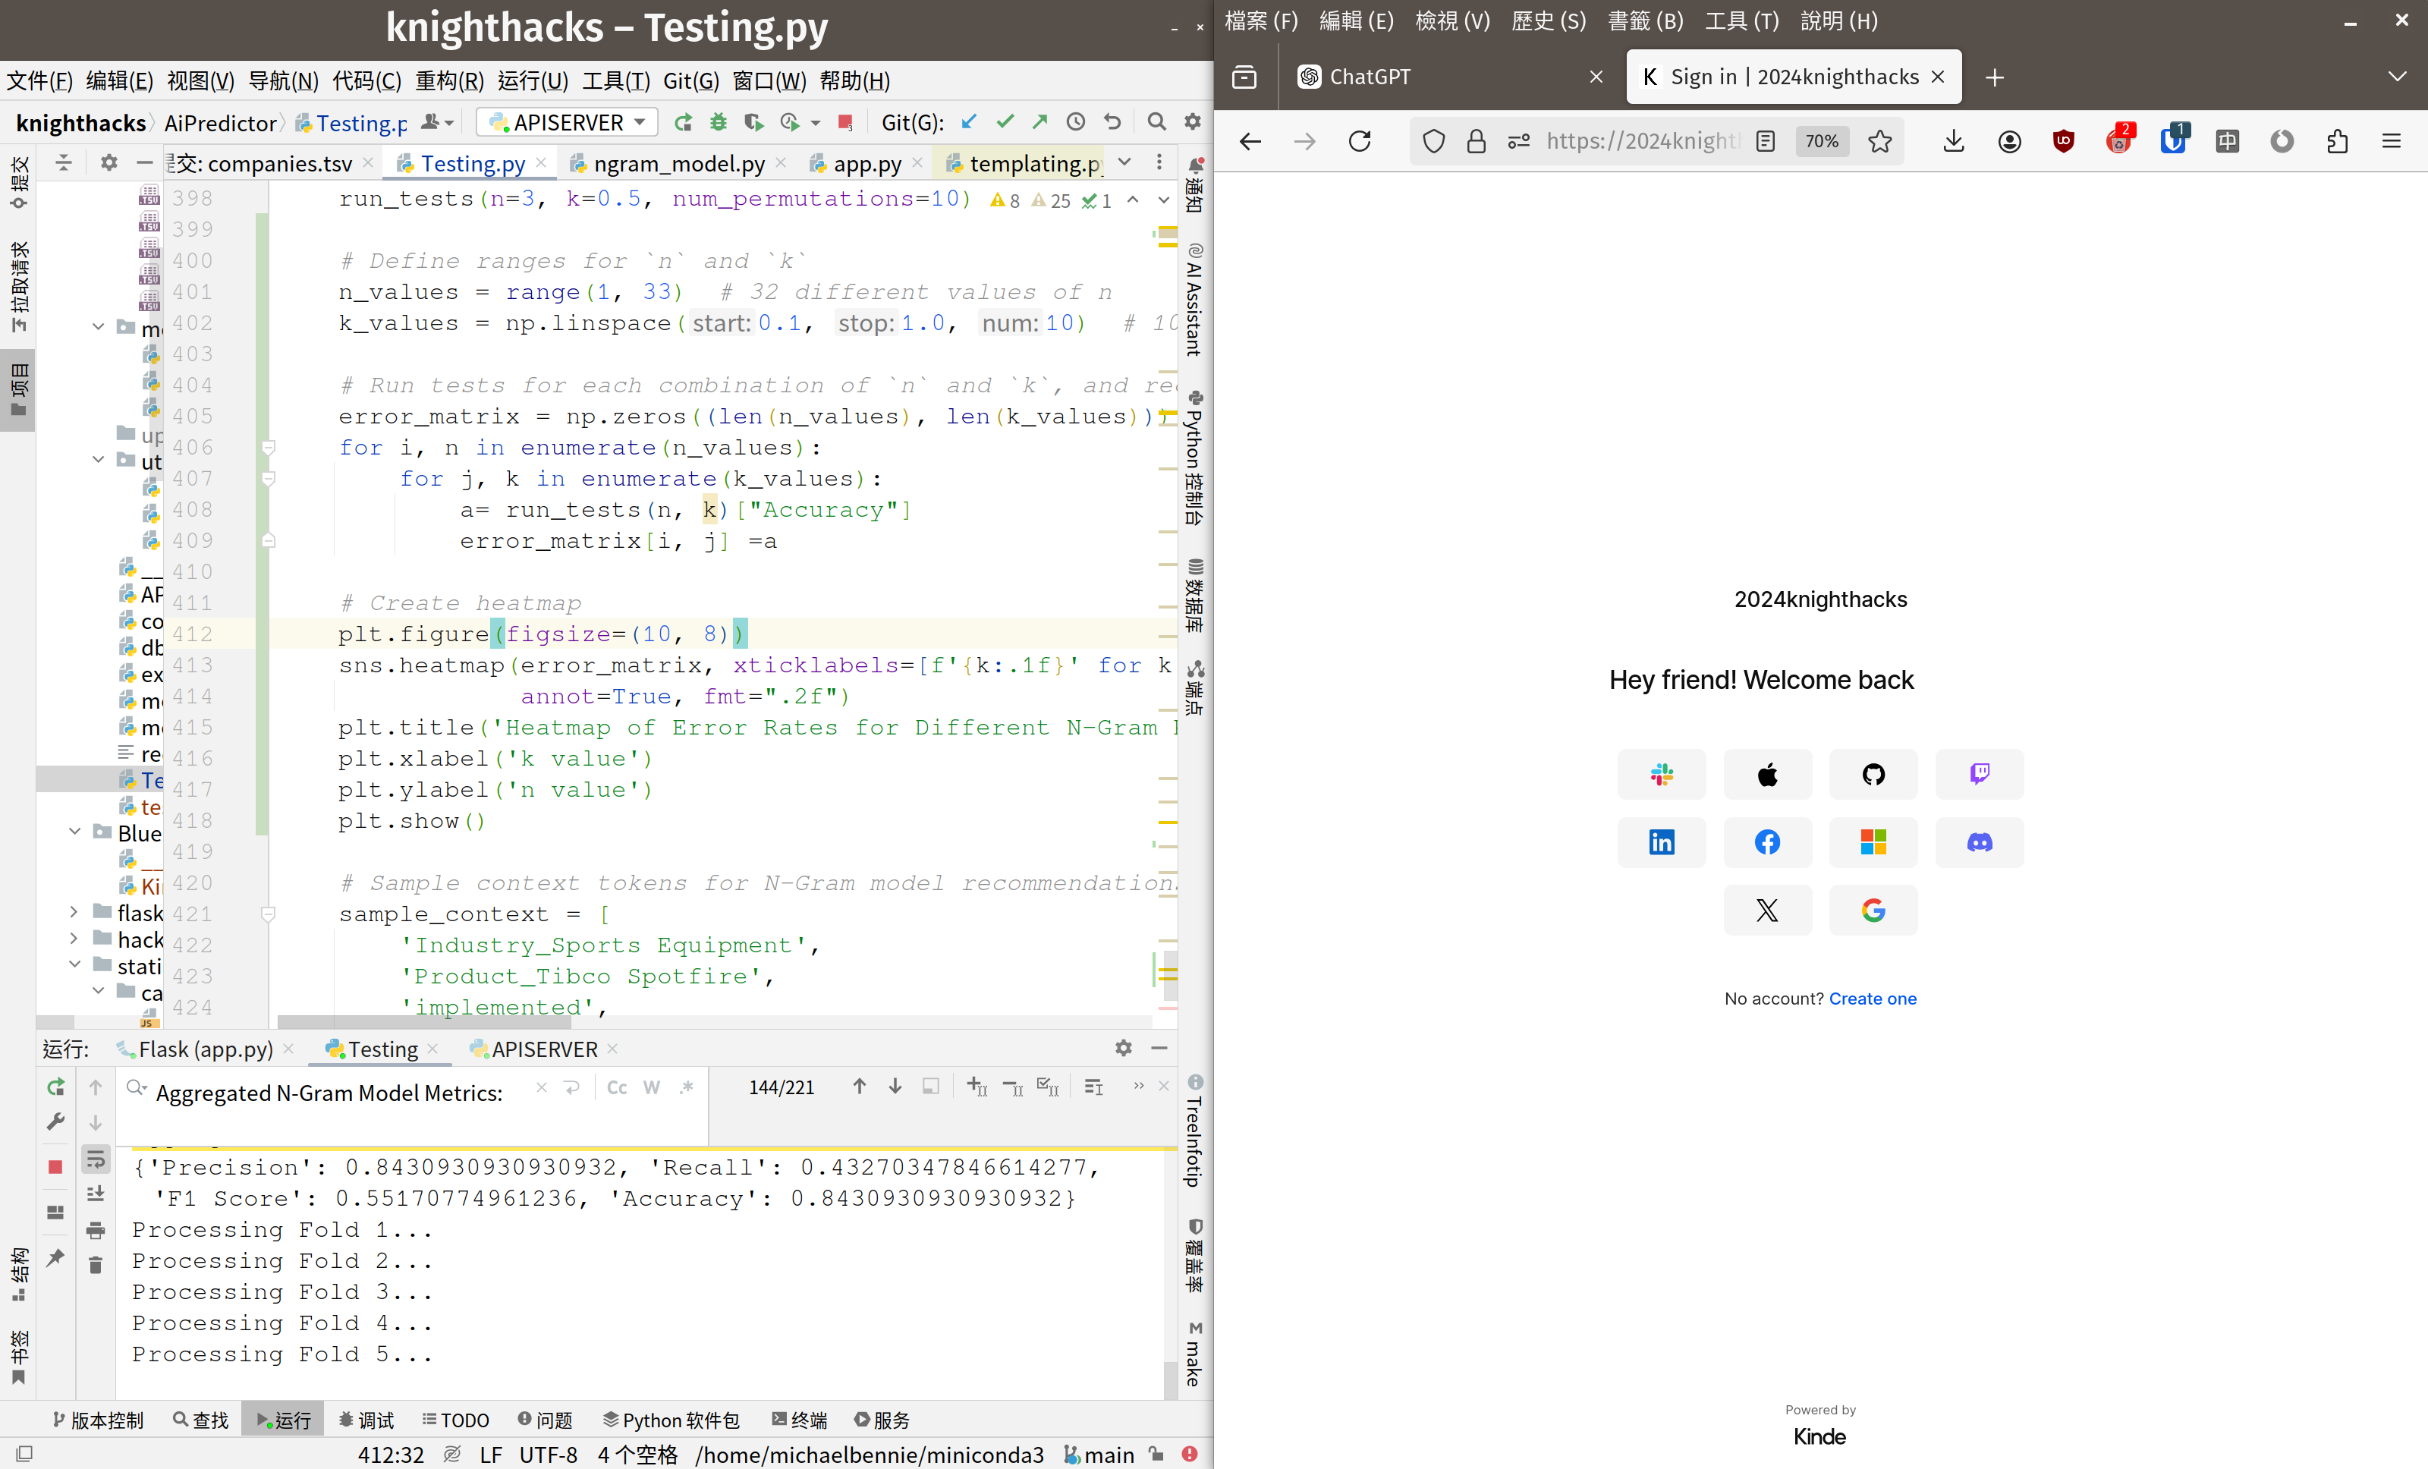Click the debug bug icon in toolbar
Viewport: 2428px width, 1469px height.
(719, 122)
